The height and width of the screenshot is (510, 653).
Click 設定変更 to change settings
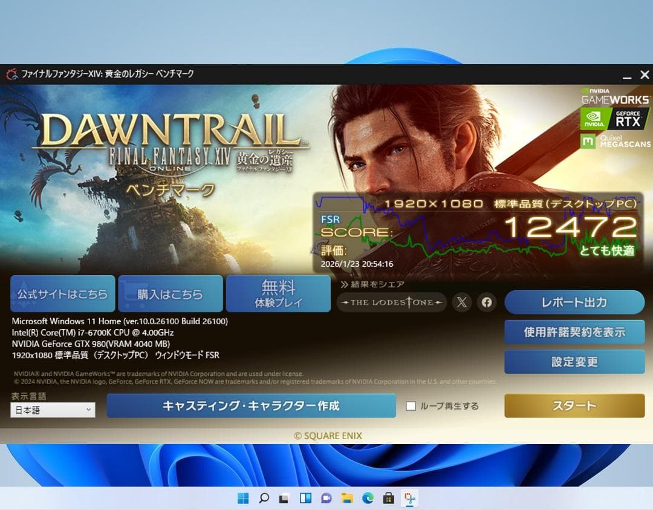coord(574,361)
